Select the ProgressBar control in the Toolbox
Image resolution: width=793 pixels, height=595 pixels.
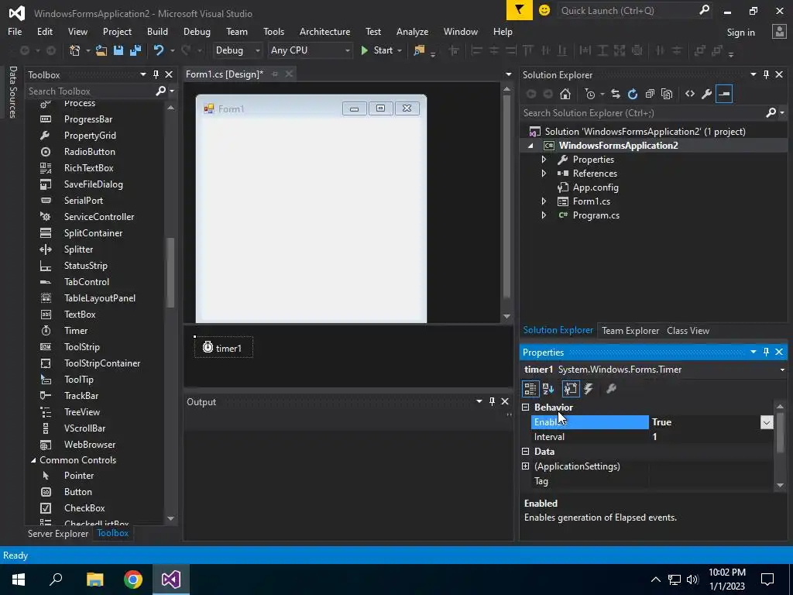click(x=88, y=119)
